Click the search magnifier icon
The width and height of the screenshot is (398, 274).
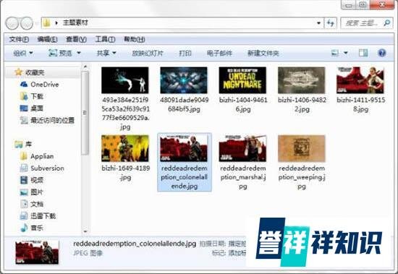click(386, 23)
